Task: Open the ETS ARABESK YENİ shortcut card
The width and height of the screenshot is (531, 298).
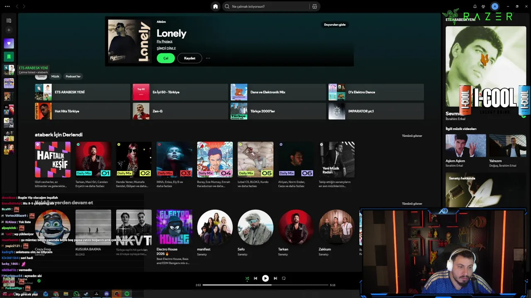Action: pos(83,92)
